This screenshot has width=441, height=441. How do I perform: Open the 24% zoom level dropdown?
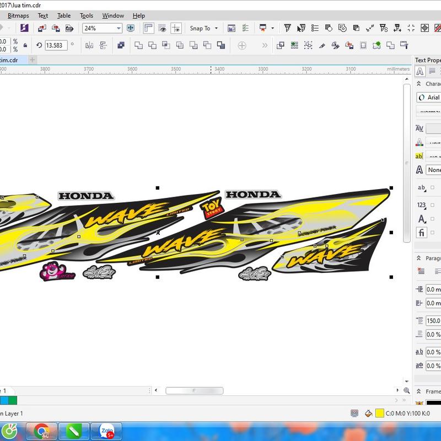tap(119, 28)
